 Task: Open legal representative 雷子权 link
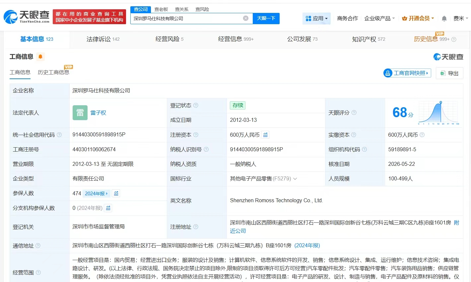98,113
